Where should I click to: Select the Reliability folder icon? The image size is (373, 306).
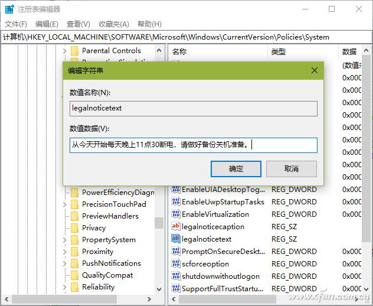[x=75, y=287]
